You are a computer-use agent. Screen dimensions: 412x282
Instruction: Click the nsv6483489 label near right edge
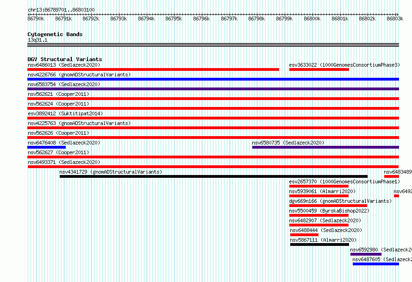(x=398, y=172)
